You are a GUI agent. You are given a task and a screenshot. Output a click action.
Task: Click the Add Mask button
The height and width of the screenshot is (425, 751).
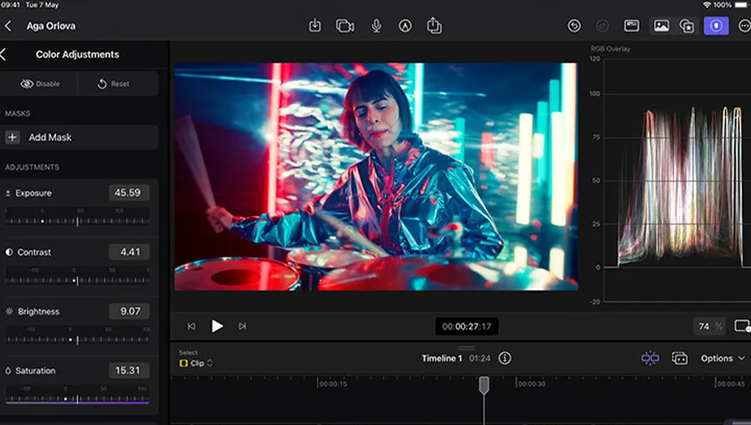pos(79,138)
